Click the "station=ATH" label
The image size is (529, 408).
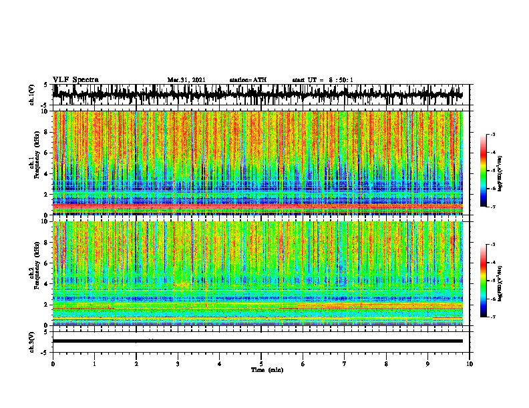pos(248,80)
